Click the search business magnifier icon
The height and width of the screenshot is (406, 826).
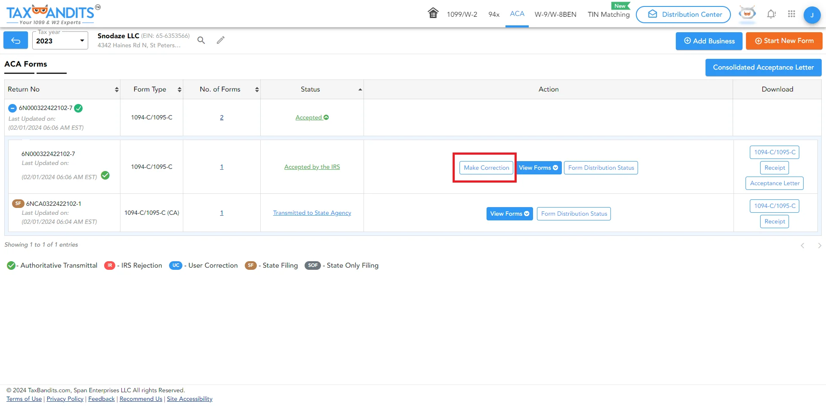click(201, 40)
